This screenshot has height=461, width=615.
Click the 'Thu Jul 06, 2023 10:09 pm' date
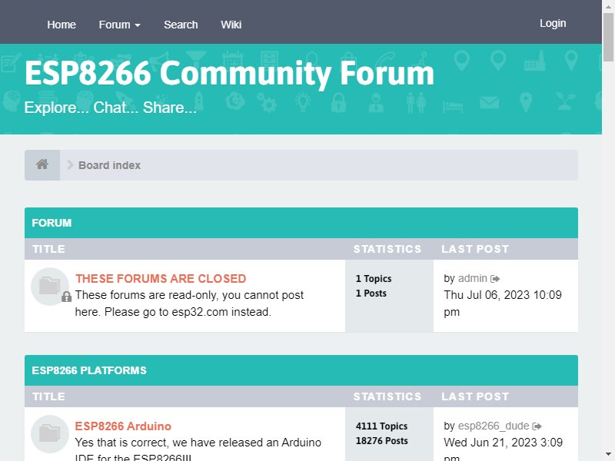[x=503, y=303]
